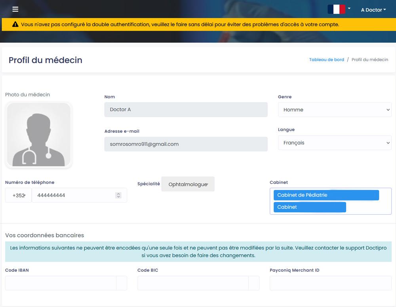Click the Payconiq Merchant ID input field
The height and width of the screenshot is (307, 396).
pyautogui.click(x=330, y=283)
